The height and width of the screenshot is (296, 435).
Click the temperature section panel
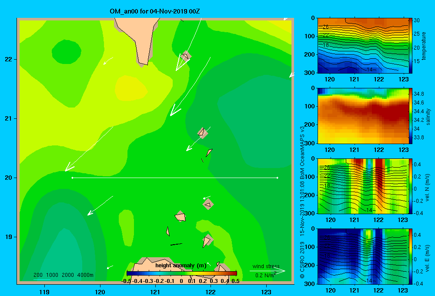363,46
